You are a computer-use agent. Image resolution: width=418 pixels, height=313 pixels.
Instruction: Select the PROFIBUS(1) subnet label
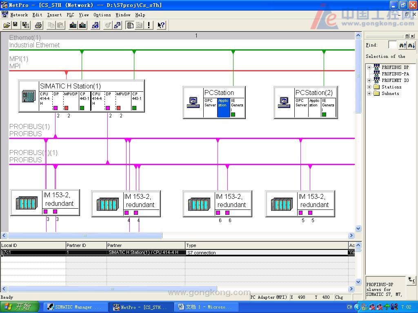pos(29,126)
